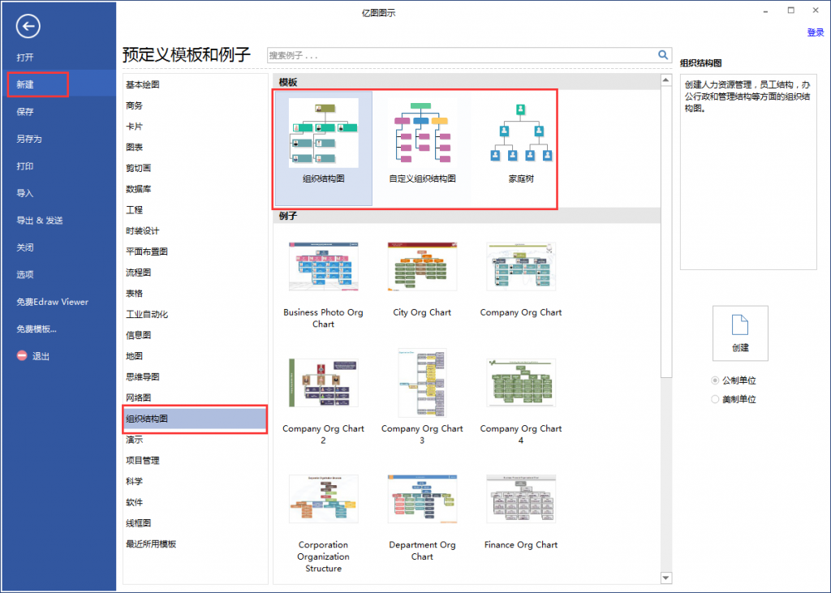The height and width of the screenshot is (593, 831).
Task: Click the vertical scrollbar thumb
Action: [x=666, y=231]
